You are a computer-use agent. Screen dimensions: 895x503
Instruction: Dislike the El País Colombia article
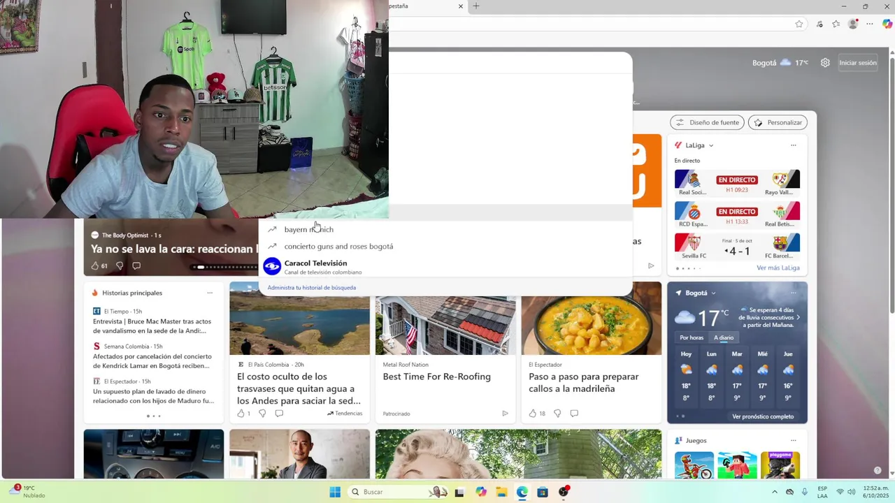[x=262, y=414]
